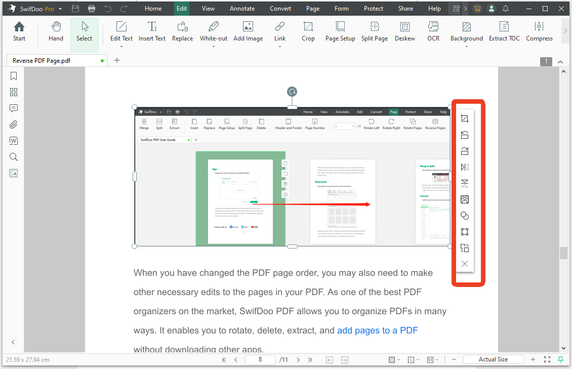The image size is (572, 369).
Task: Open the search sidebar panel
Action: [14, 157]
